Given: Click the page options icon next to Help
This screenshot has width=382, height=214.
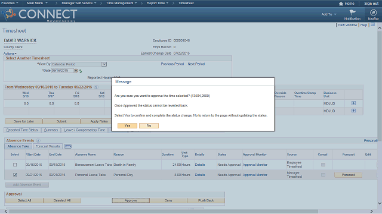Looking at the screenshot, I should click(372, 25).
